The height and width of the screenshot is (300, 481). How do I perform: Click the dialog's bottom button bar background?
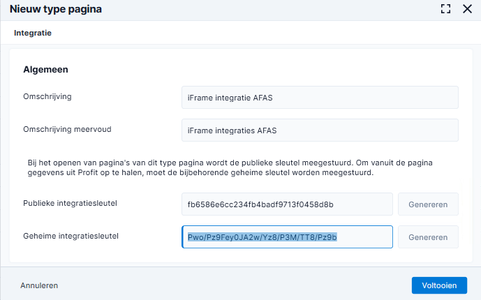pyautogui.click(x=233, y=284)
